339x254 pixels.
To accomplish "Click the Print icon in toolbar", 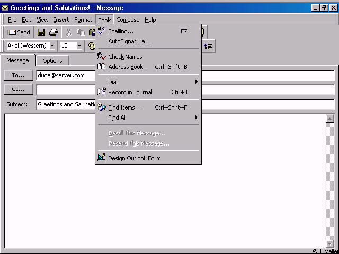I will (53, 33).
